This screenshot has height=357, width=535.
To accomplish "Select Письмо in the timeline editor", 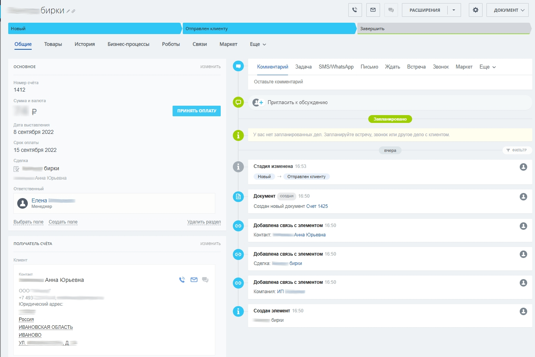I will point(369,67).
